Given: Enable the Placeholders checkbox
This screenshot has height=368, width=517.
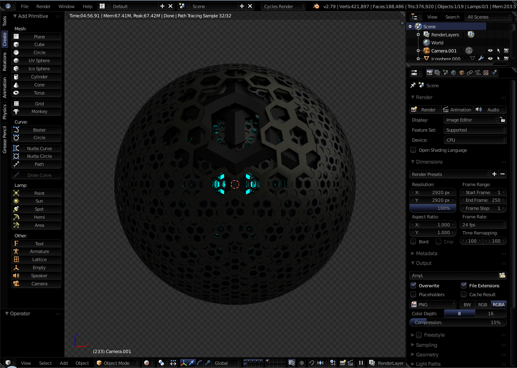Looking at the screenshot, I should [413, 295].
